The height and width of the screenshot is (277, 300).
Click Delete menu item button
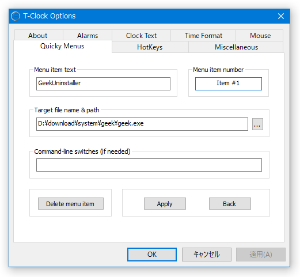tap(71, 204)
